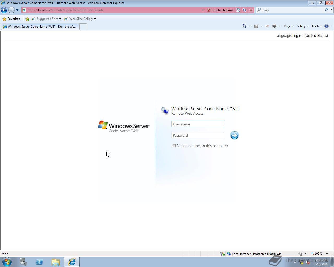
Task: Click the Internet Explorer taskbar button
Action: (x=72, y=262)
